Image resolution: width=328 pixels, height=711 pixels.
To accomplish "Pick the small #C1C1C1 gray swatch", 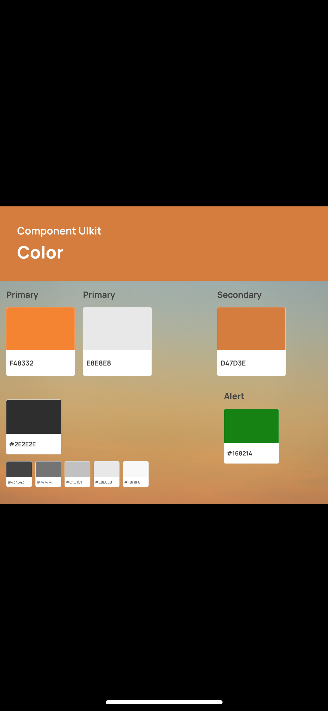I will [x=77, y=474].
